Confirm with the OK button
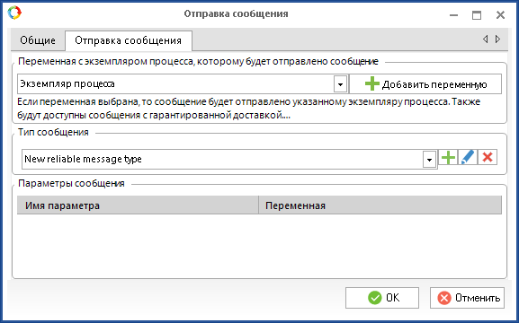This screenshot has width=519, height=323. pos(382,298)
